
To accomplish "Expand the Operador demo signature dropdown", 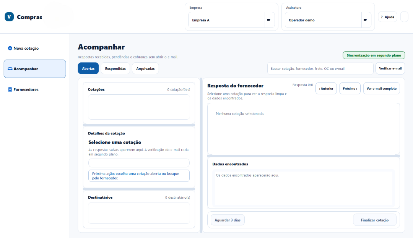I will 328,20.
